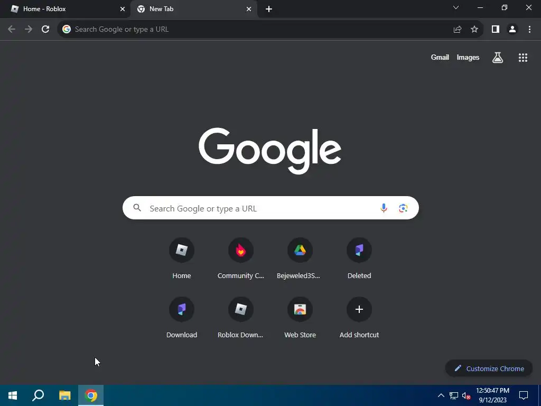
Task: Show hidden system tray icons
Action: [x=441, y=395]
